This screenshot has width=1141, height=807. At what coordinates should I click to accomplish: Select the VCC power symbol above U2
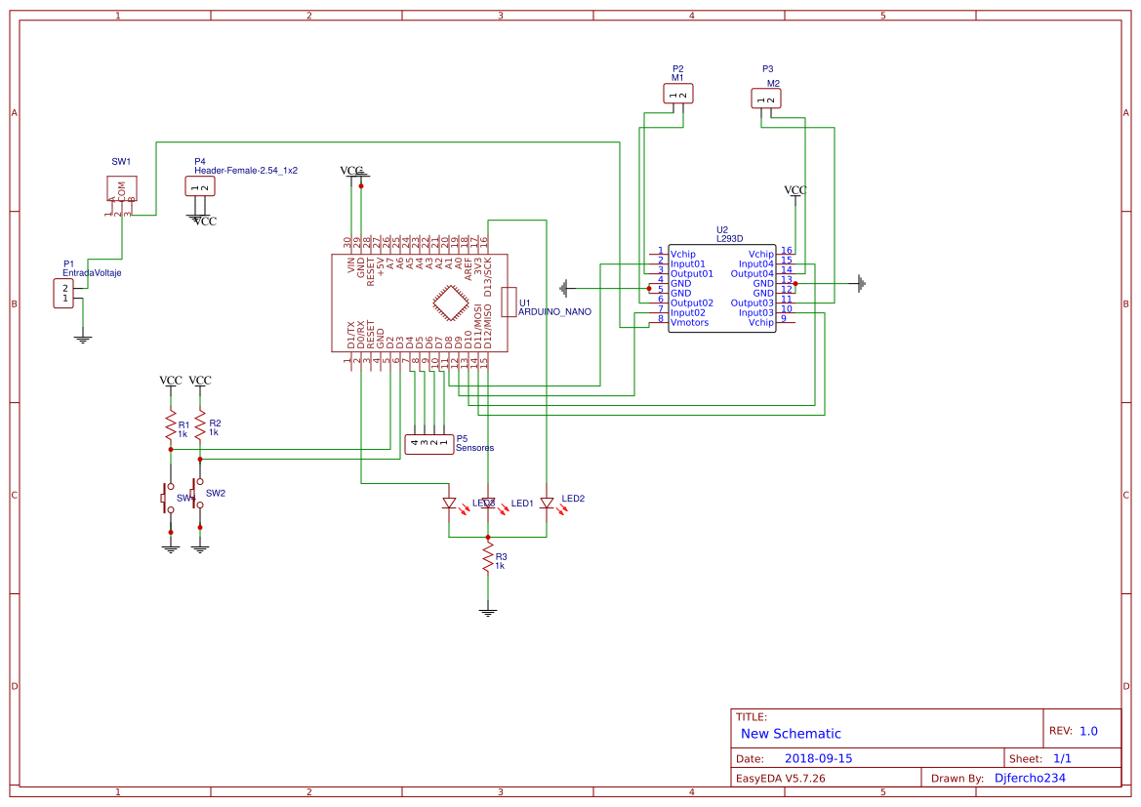[x=794, y=189]
